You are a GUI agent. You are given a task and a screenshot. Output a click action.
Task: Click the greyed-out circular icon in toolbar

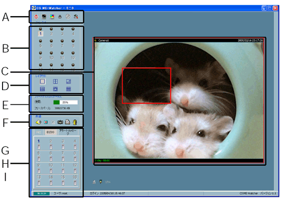pos(68,17)
